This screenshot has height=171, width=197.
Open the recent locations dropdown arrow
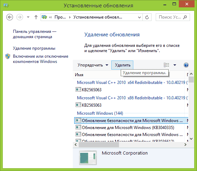[28, 17]
